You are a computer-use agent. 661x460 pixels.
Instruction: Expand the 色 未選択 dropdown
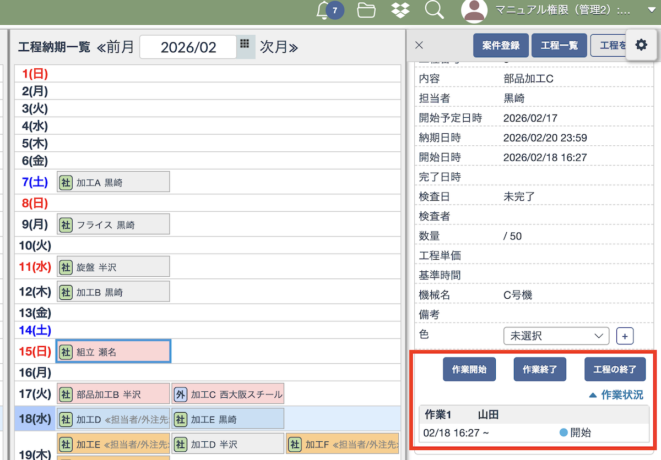click(x=556, y=336)
